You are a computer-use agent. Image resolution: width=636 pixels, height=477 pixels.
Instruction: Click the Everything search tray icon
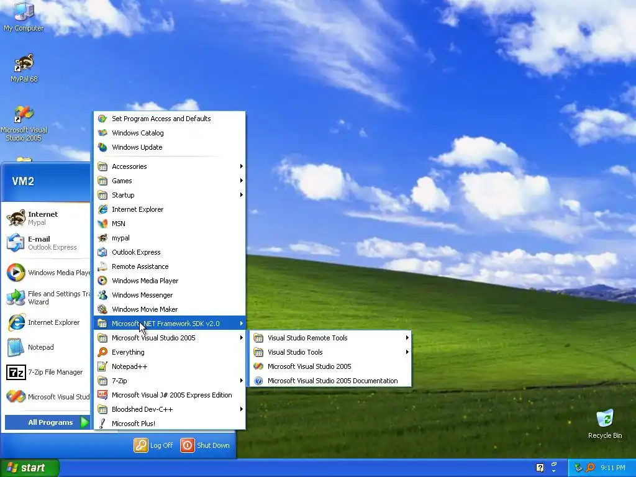[590, 468]
